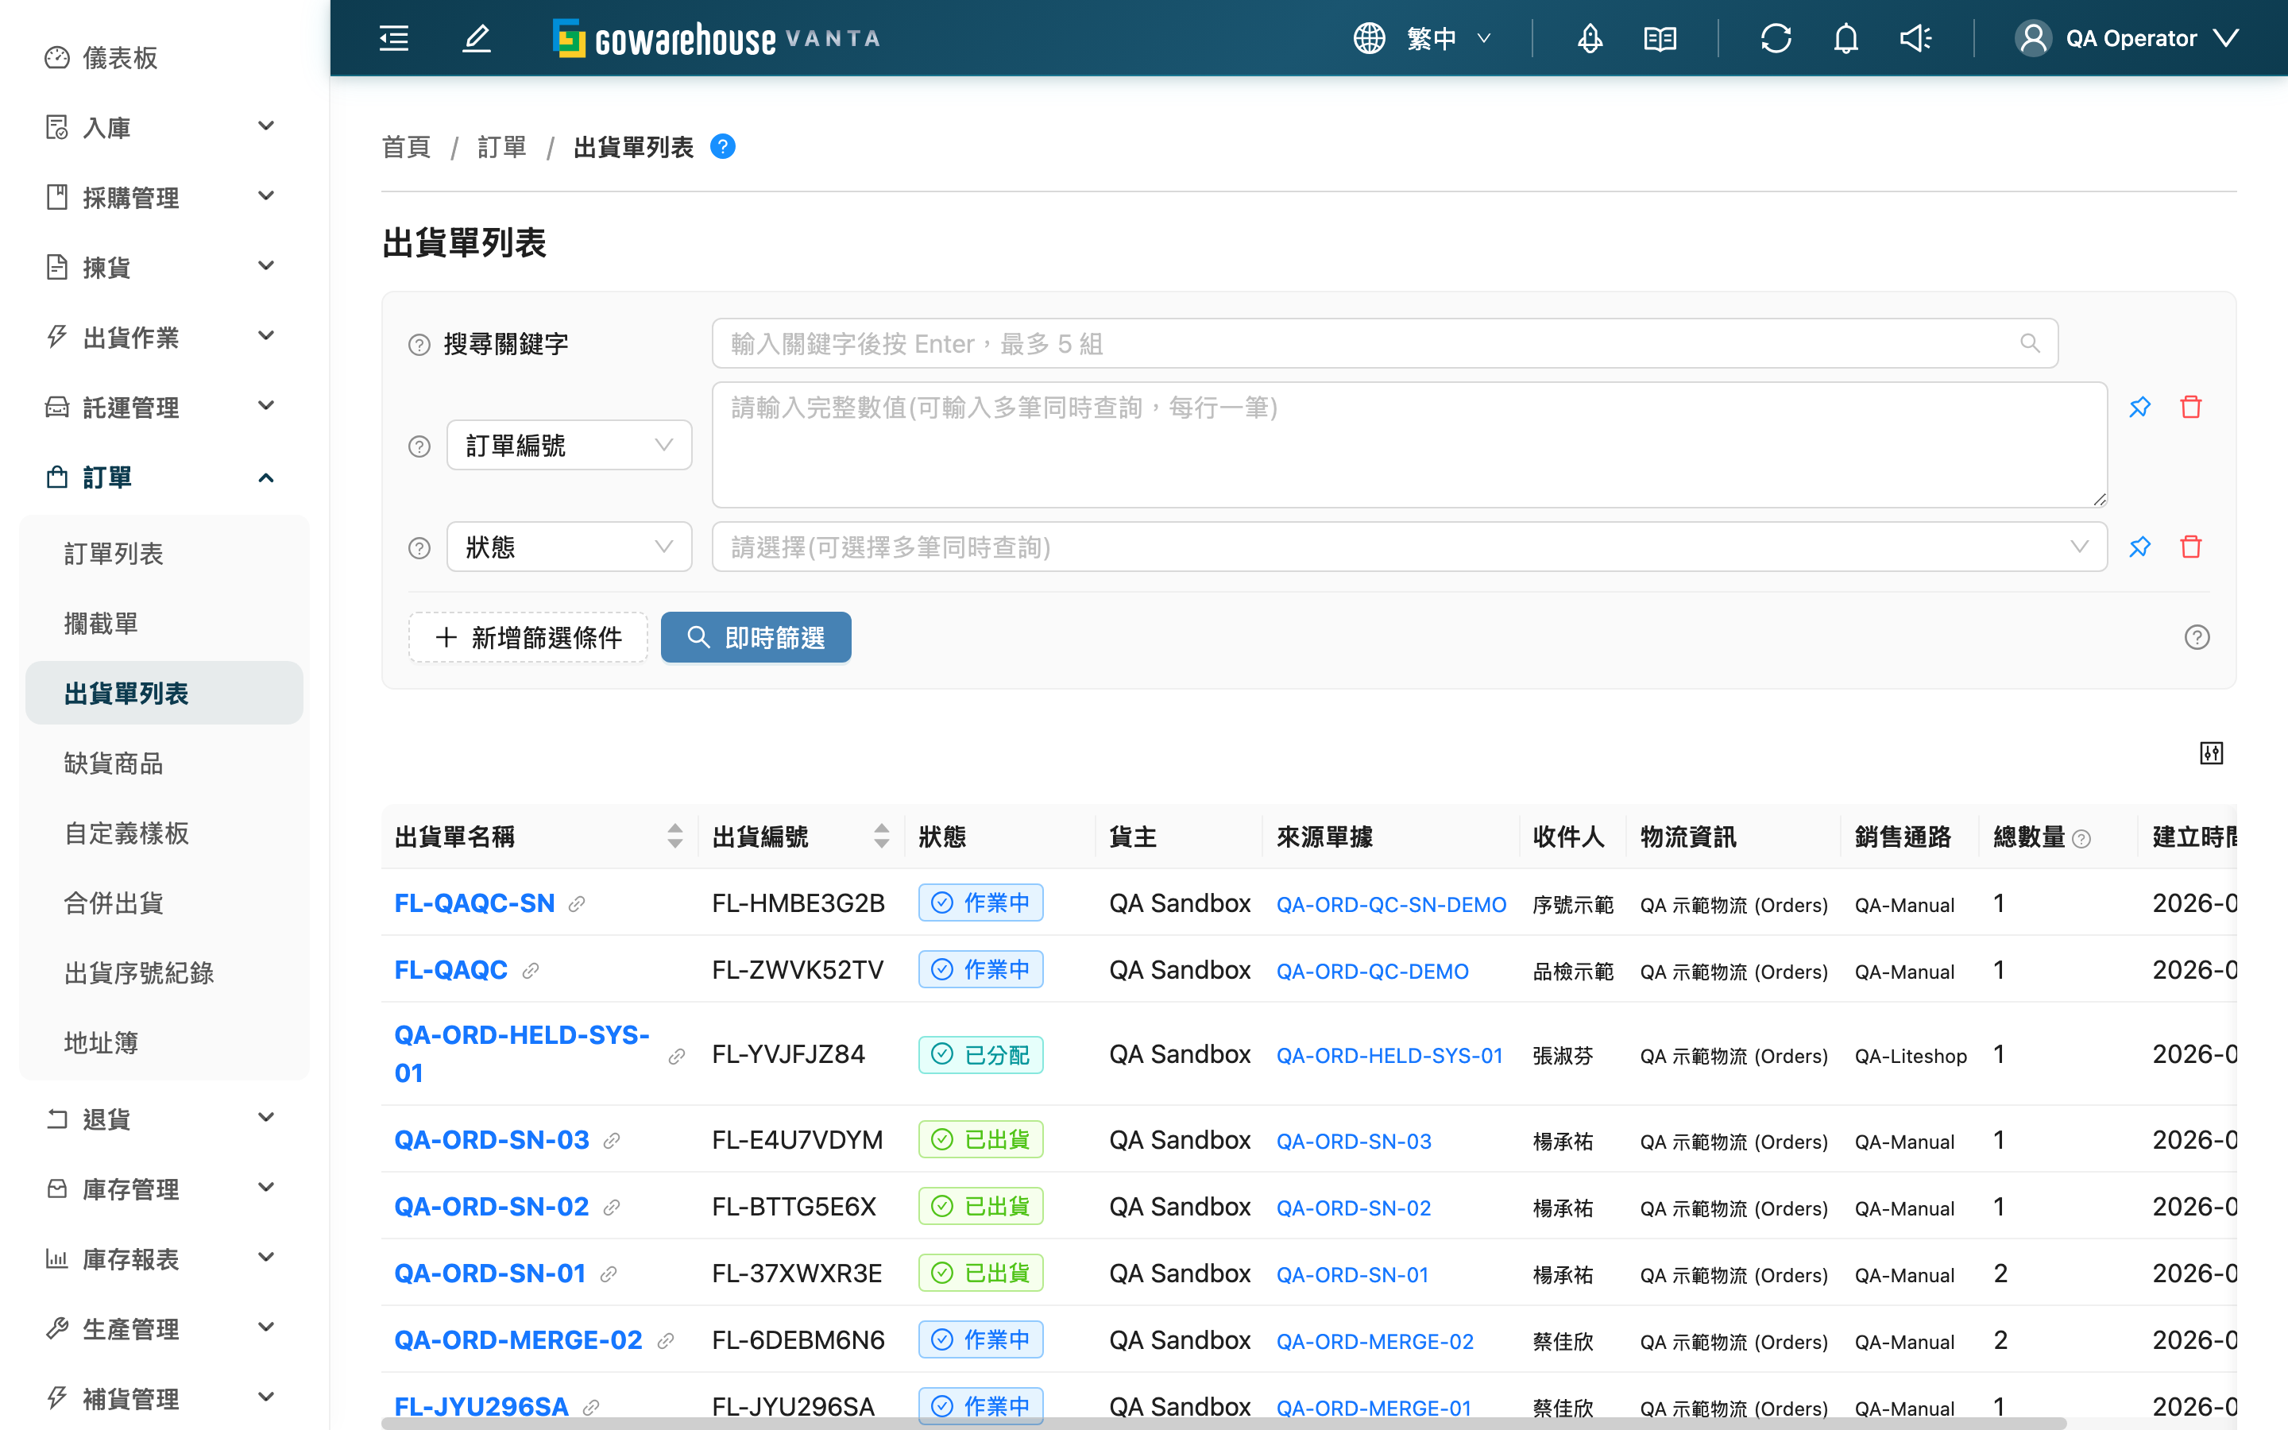
Task: Open notifications bell icon
Action: pos(1845,38)
